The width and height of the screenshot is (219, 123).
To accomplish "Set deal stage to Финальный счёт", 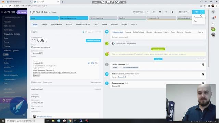I will [162, 18].
